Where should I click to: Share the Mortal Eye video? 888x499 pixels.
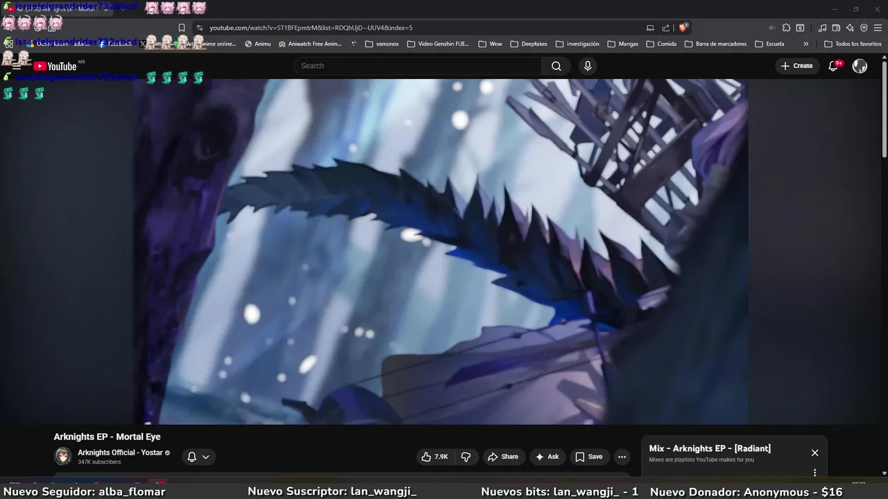tap(504, 457)
